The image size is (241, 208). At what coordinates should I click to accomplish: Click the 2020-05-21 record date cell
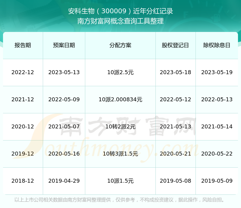(175, 154)
